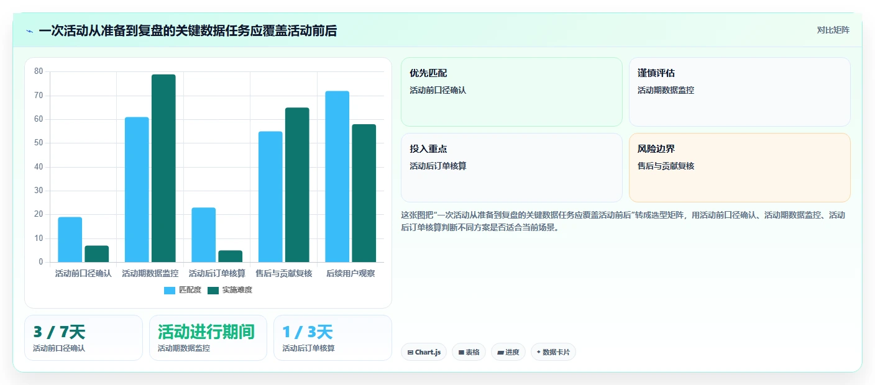Click the 活动后订单核算 x-axis label
Screen dimensions: 875x385
(x=217, y=273)
